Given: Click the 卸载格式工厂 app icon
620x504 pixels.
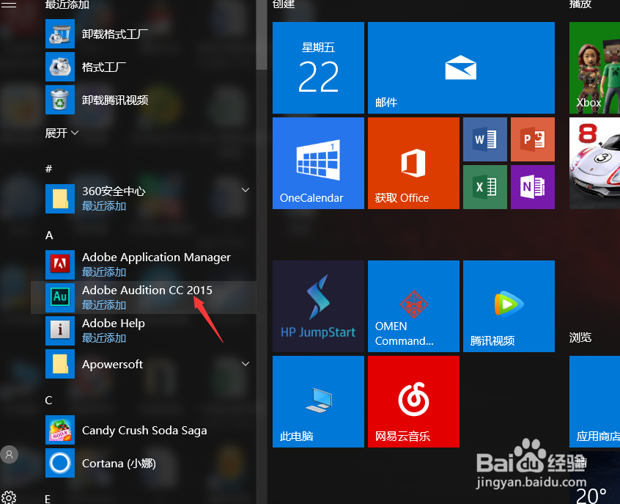Looking at the screenshot, I should 59,34.
